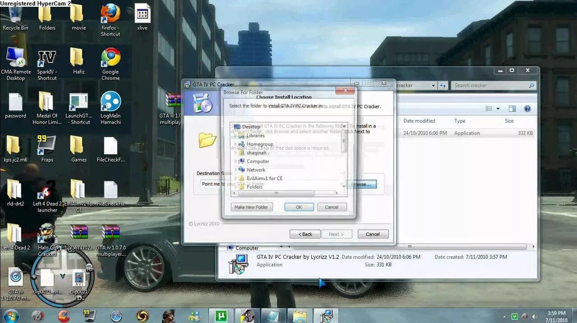Select the Halo CE Cracked icon
The width and height of the screenshot is (577, 323).
click(x=47, y=240)
